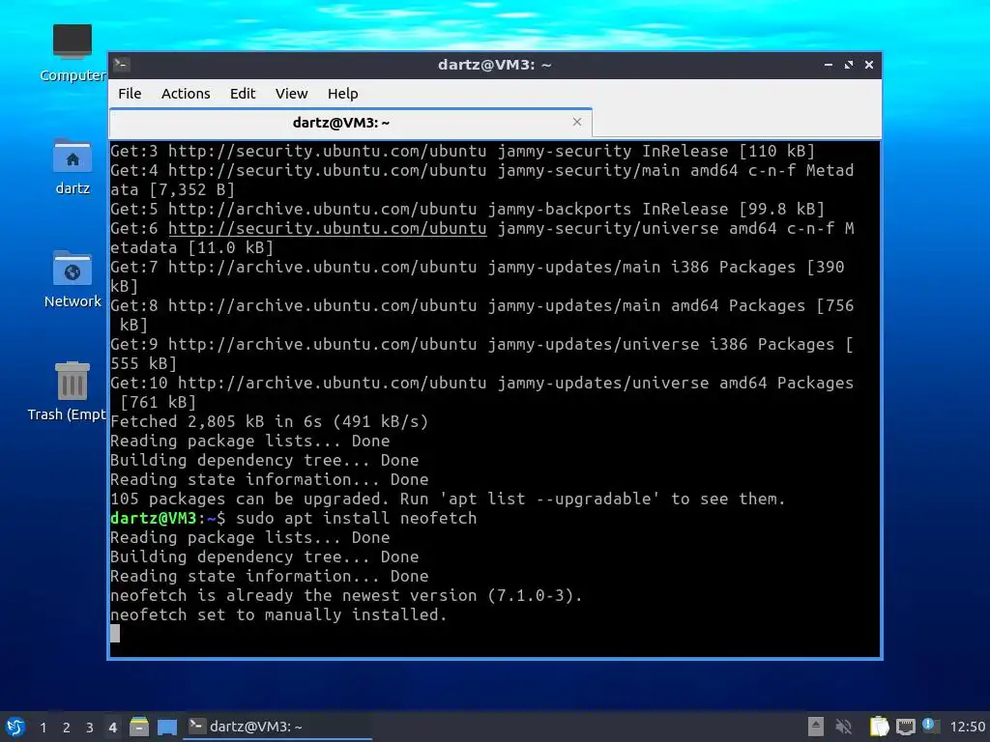This screenshot has width=990, height=742.
Task: Switch to workspace 1
Action: [43, 728]
